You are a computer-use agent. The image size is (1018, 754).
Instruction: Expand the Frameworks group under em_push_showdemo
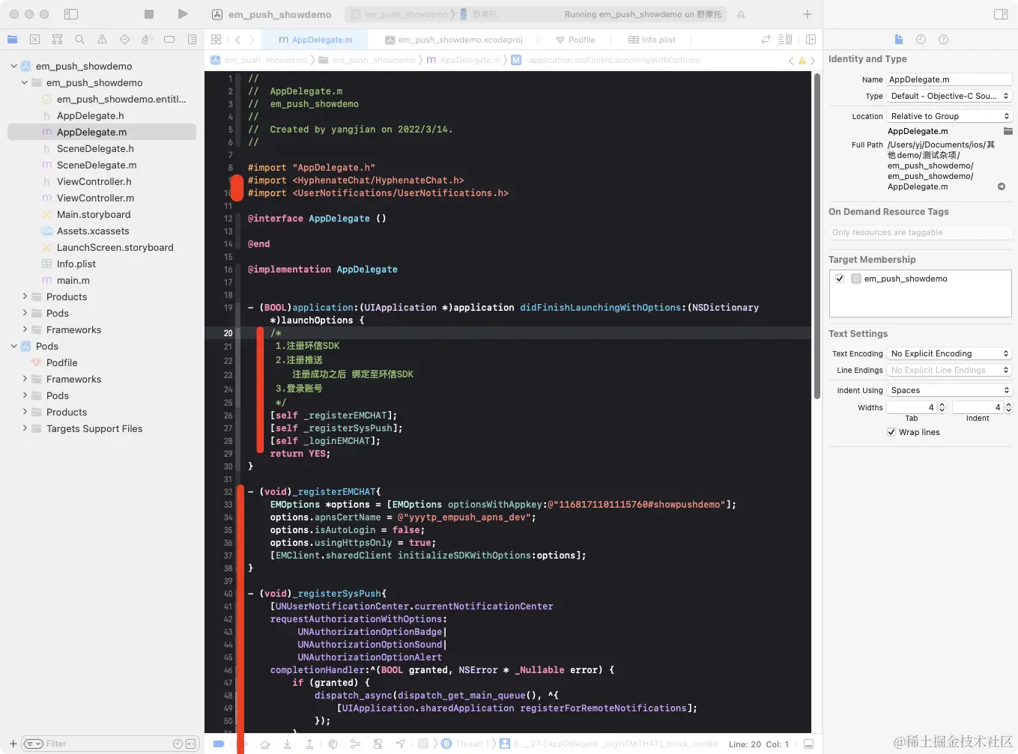pos(24,329)
